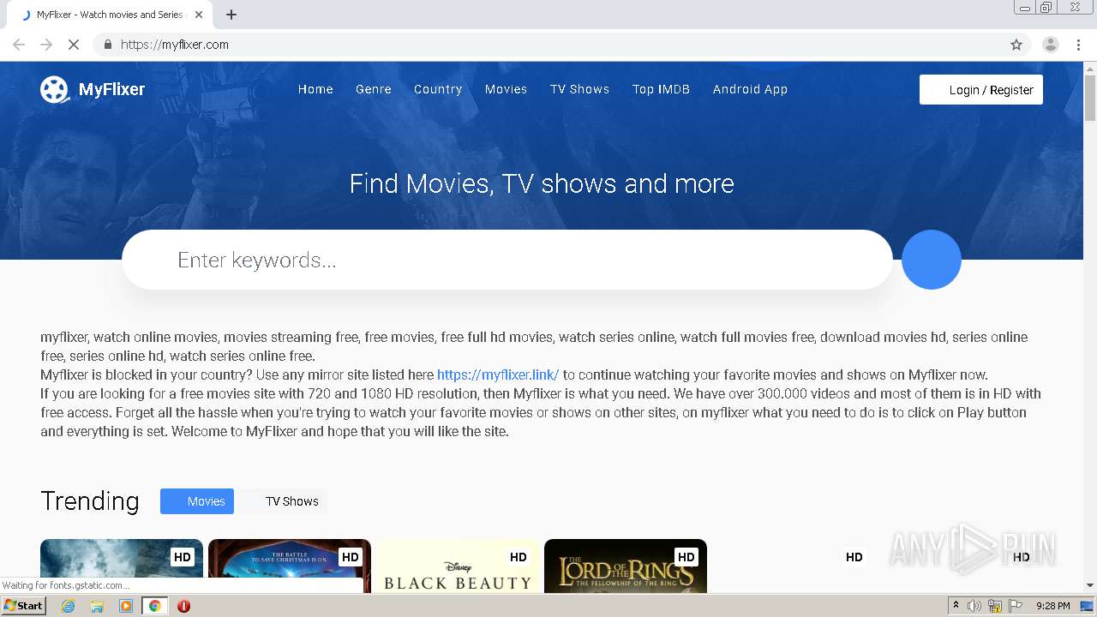
Task: Click the browser forward arrow
Action: tap(46, 45)
